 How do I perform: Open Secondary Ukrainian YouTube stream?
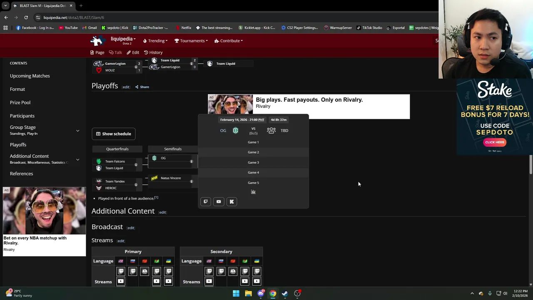click(x=257, y=281)
